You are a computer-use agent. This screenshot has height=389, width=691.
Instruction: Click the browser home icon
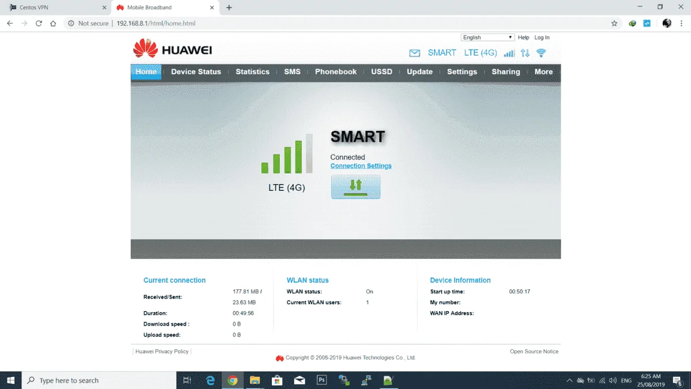point(53,24)
